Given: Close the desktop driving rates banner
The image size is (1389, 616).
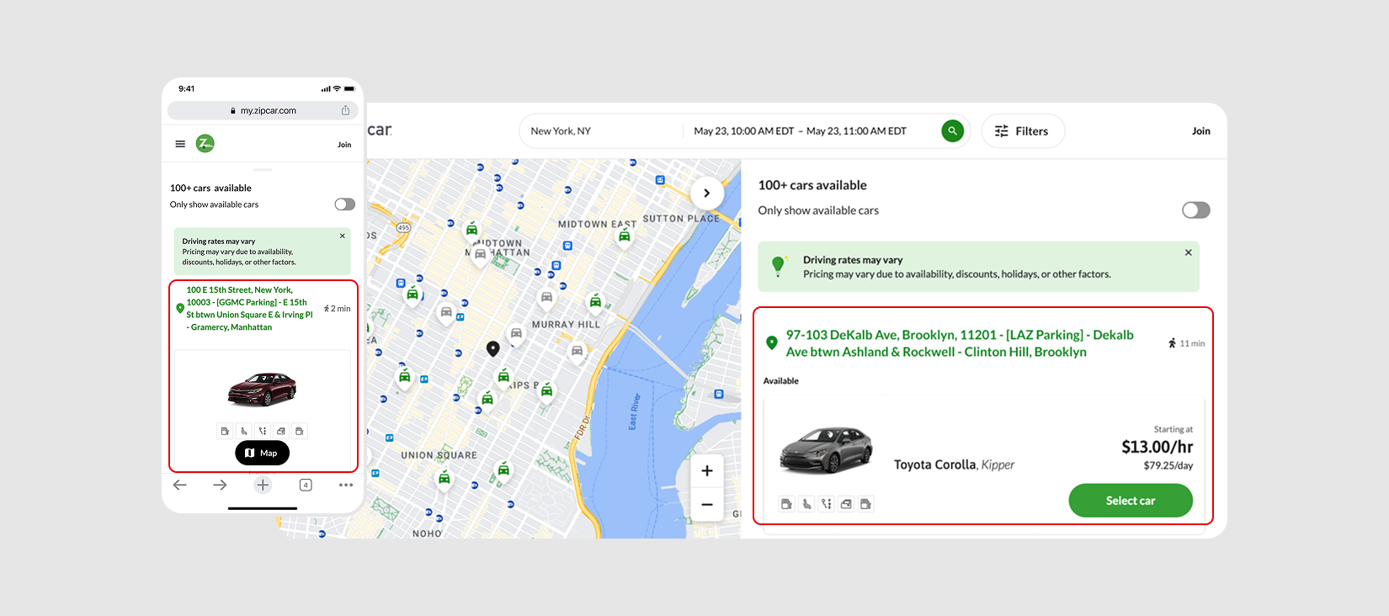Looking at the screenshot, I should coord(1188,252).
